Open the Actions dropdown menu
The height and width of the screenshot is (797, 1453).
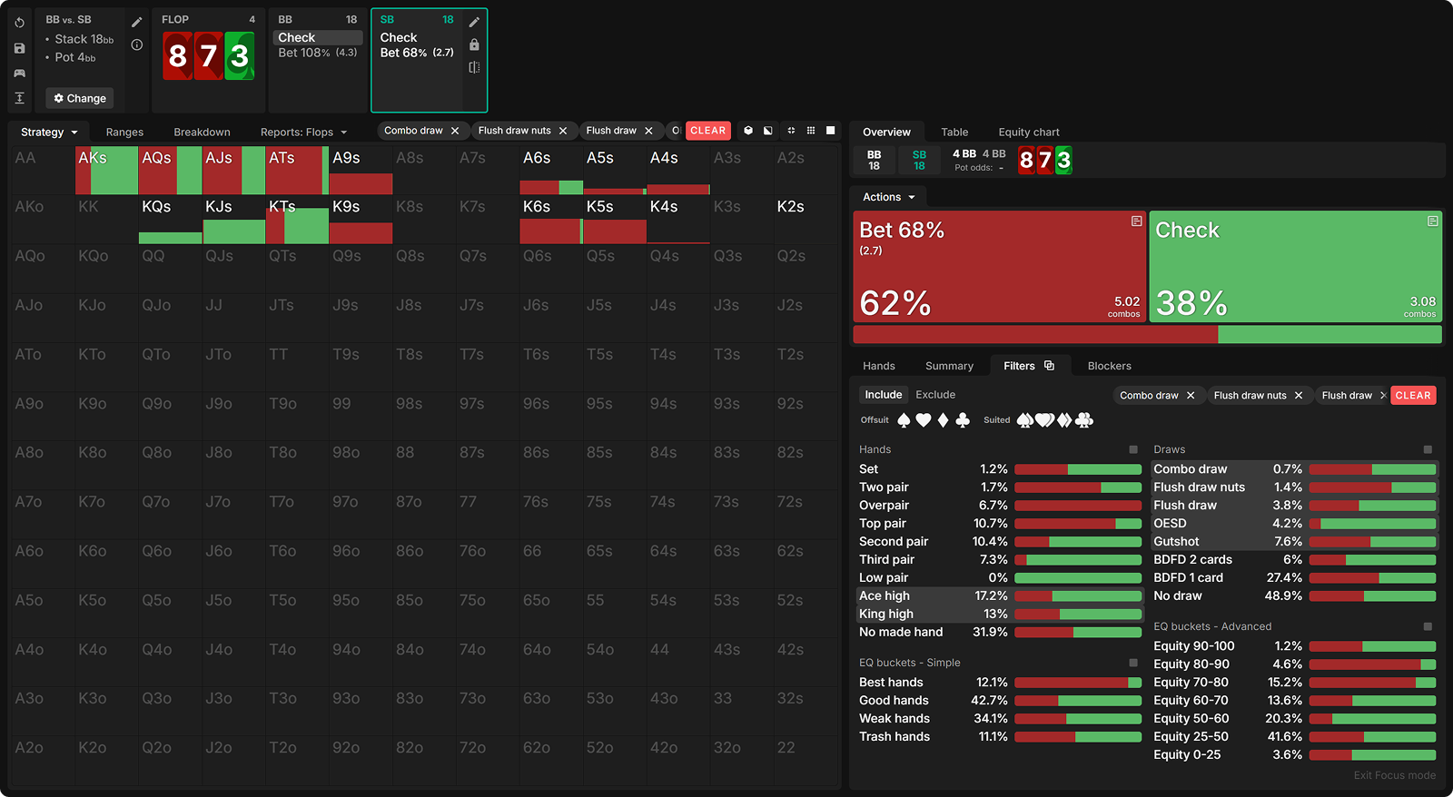click(888, 197)
